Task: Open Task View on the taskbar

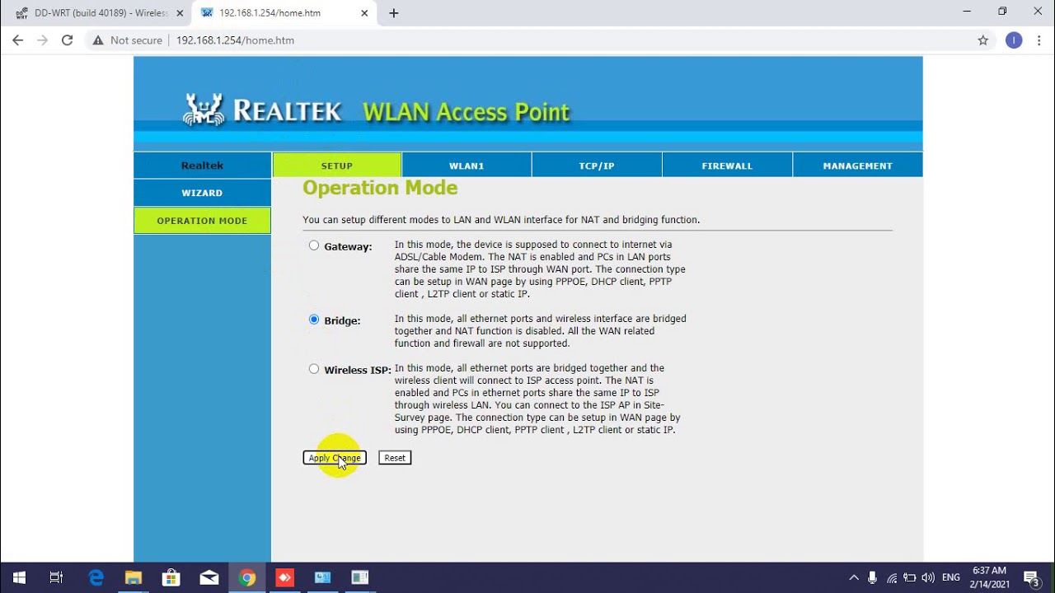Action: click(56, 577)
